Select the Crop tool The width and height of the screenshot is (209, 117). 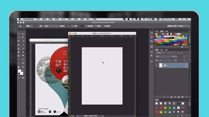pos(19,41)
